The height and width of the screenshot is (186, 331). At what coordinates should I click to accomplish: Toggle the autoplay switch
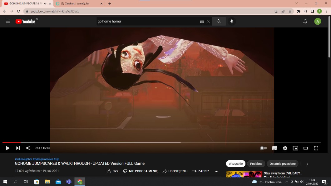pyautogui.click(x=264, y=148)
